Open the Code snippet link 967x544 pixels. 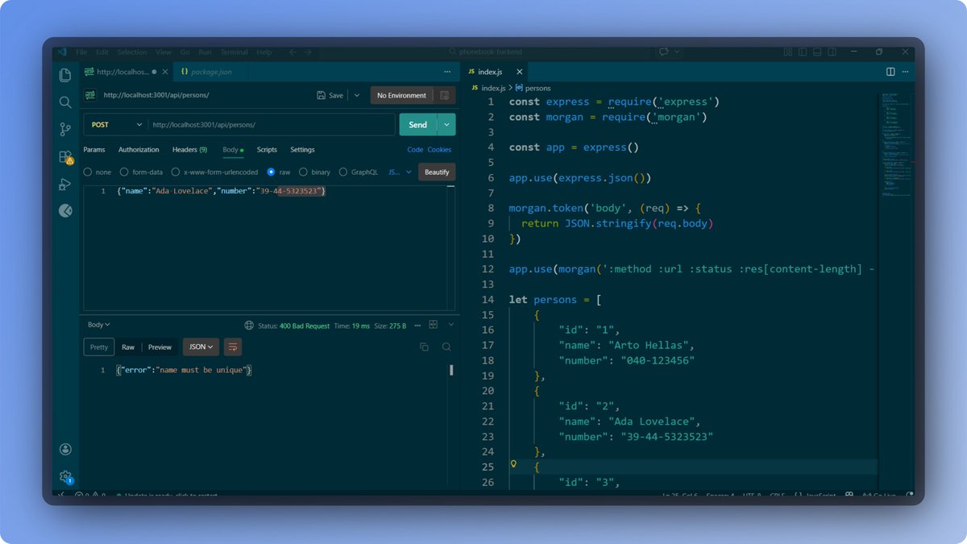(415, 150)
